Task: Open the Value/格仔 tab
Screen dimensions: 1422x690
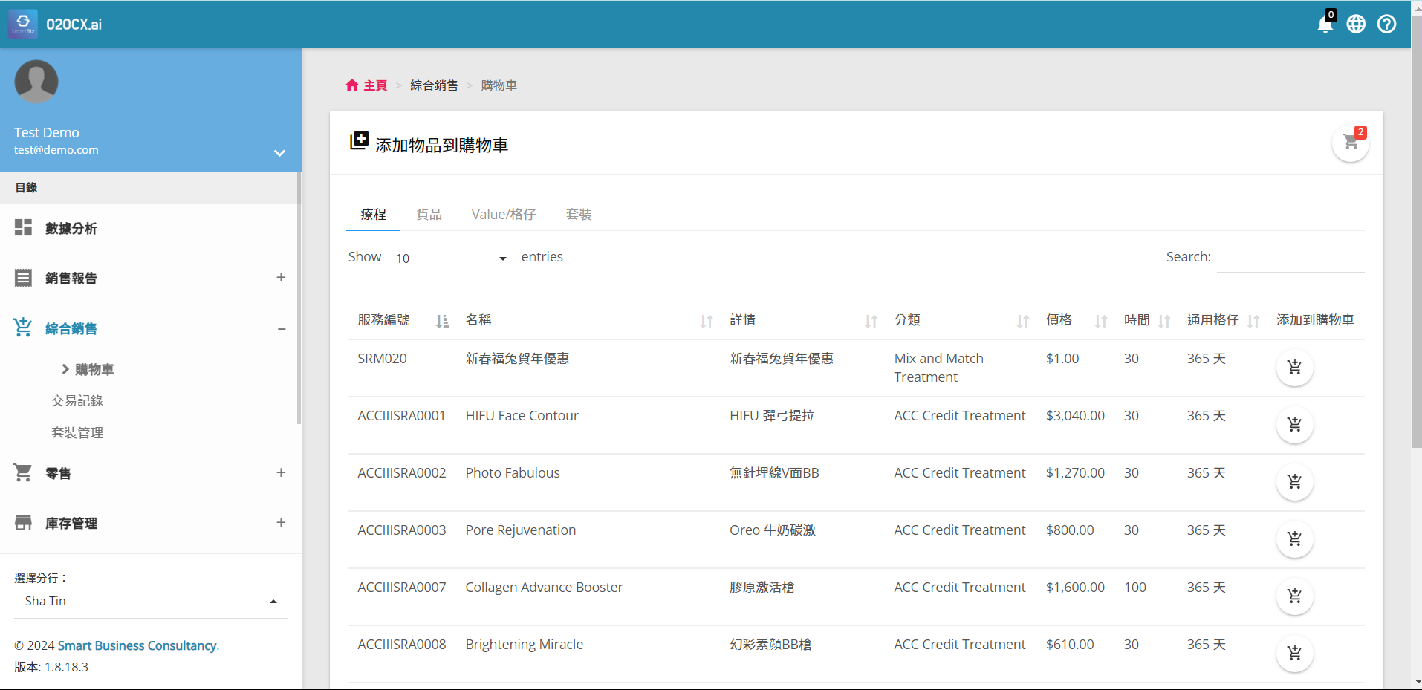Action: click(503, 214)
